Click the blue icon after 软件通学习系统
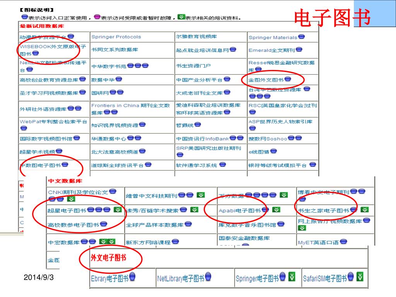Image resolution: width=396 pixels, height=297 pixels. [222, 165]
